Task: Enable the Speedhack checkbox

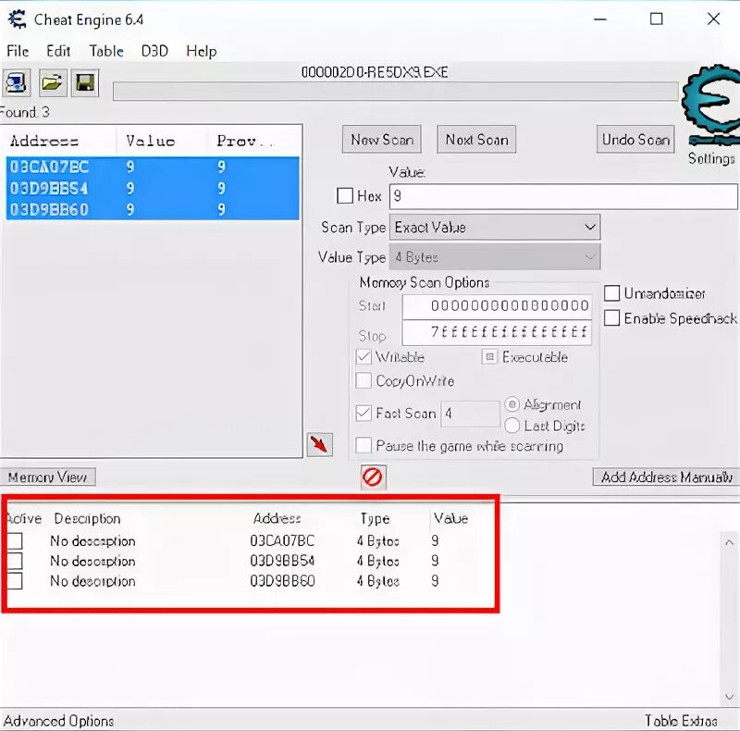Action: (612, 317)
